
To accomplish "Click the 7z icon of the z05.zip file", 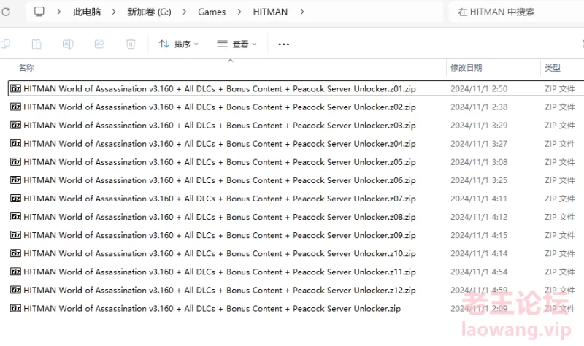I will 15,161.
